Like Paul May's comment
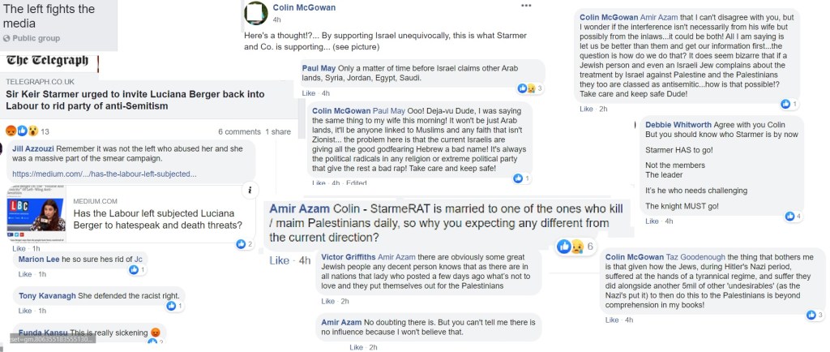Image resolution: width=830 pixels, height=352 pixels. [307, 93]
